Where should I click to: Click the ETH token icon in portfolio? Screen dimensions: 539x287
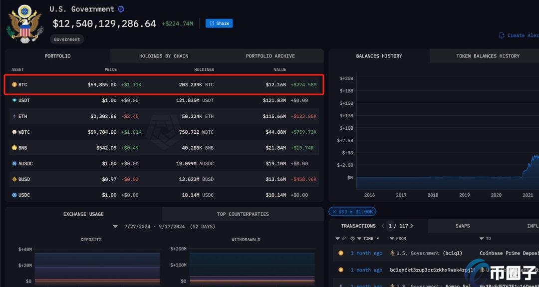click(x=14, y=116)
